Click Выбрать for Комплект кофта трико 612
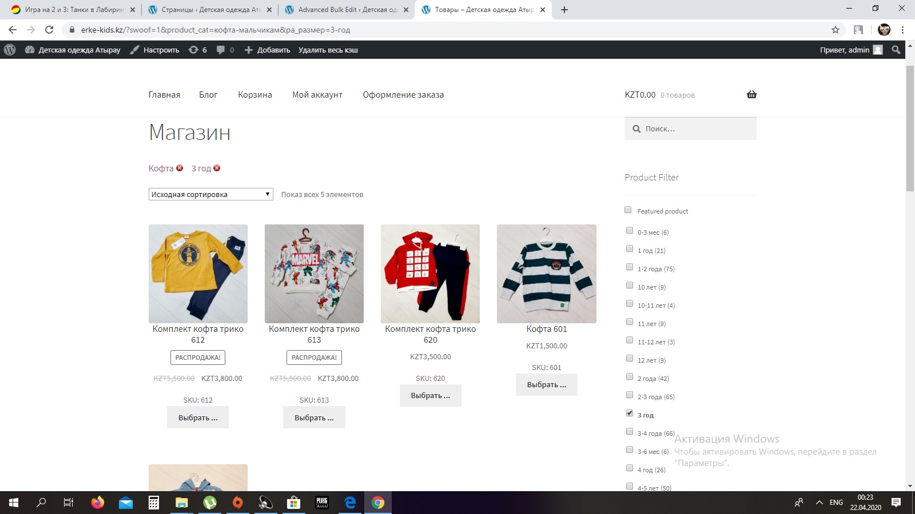The width and height of the screenshot is (915, 514). click(198, 417)
